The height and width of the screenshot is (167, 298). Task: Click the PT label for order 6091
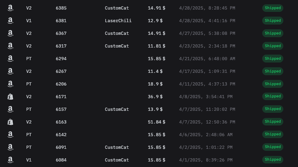29,147
